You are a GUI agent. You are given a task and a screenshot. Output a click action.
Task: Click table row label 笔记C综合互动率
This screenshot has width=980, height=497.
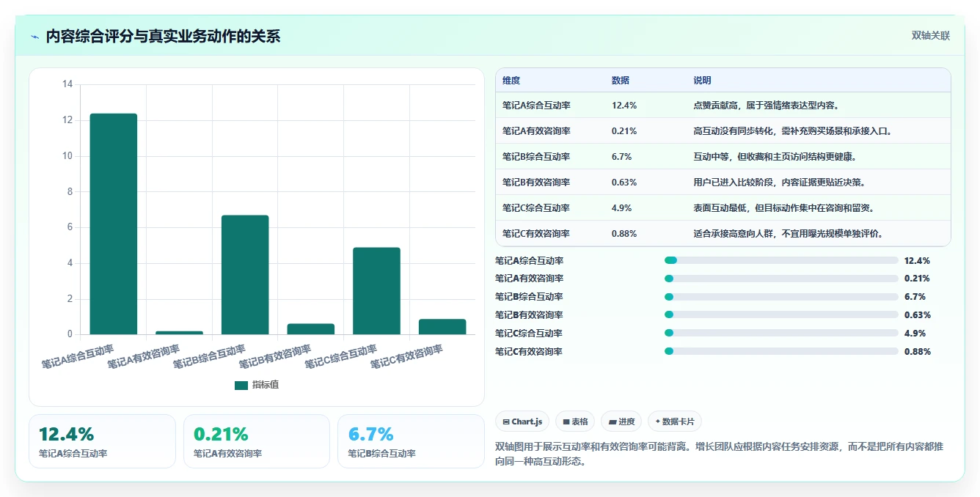[x=536, y=208]
